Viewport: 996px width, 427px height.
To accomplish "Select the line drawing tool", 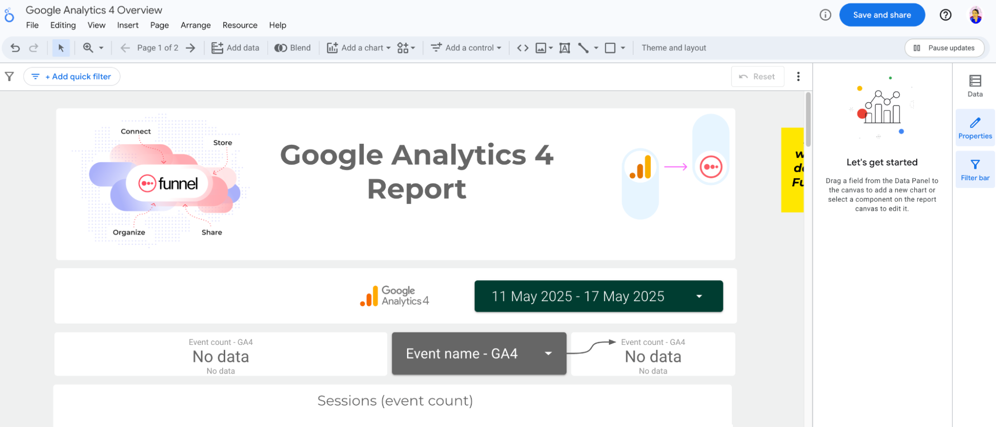I will coord(583,48).
